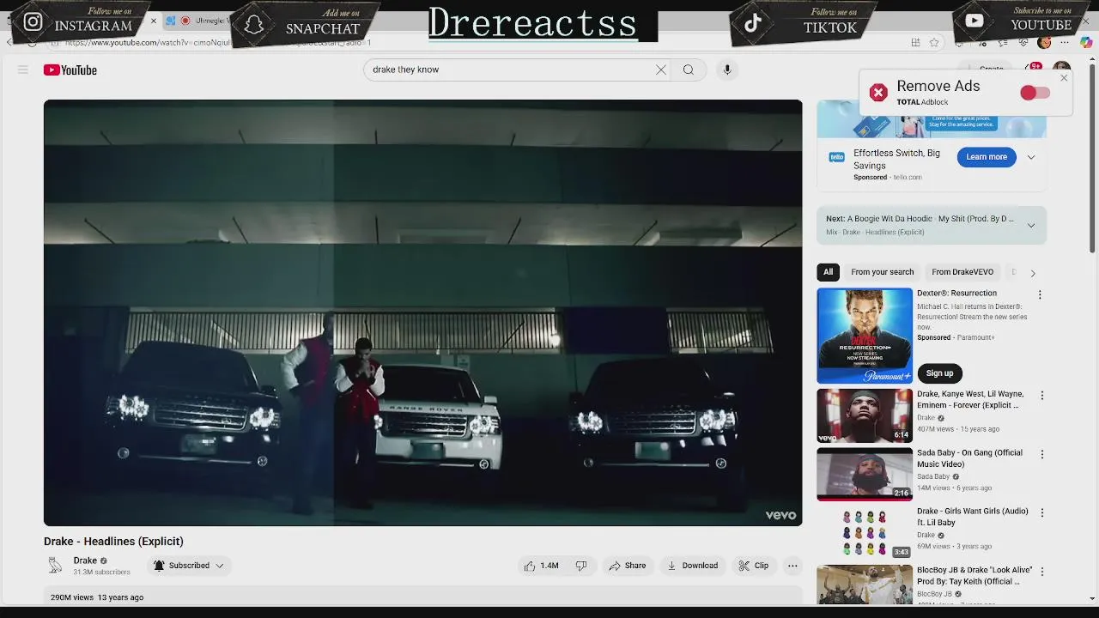Click the tello ad banner image
The image size is (1099, 618).
pyautogui.click(x=932, y=118)
